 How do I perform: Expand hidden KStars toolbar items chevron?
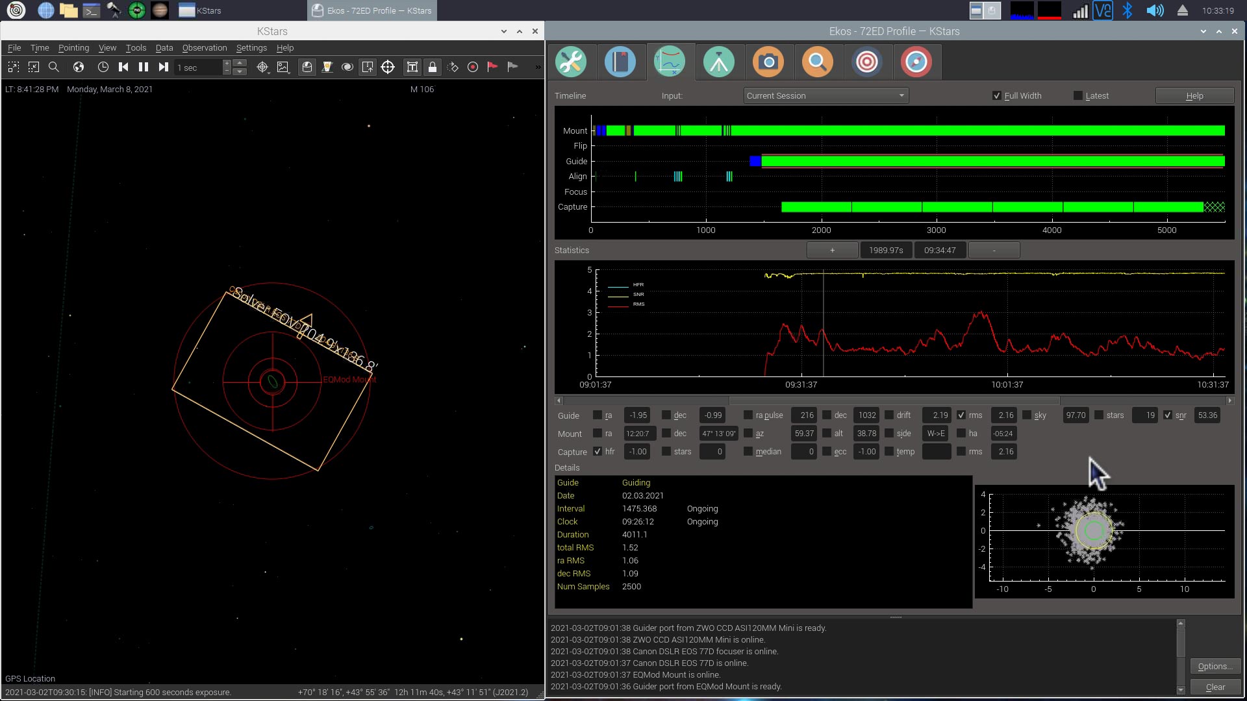pos(538,67)
